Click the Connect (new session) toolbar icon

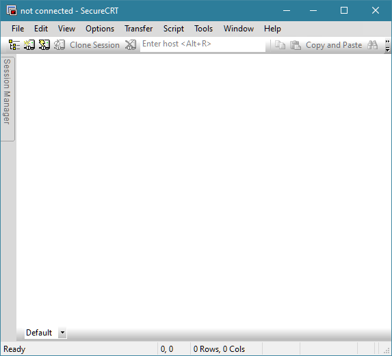click(x=29, y=45)
